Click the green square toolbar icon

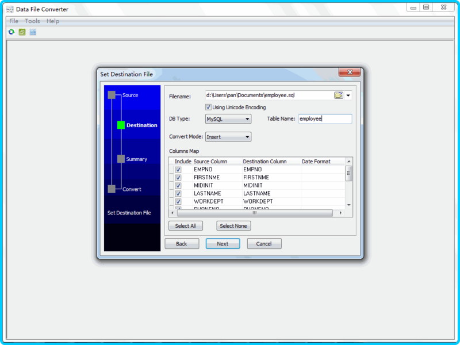coord(22,32)
